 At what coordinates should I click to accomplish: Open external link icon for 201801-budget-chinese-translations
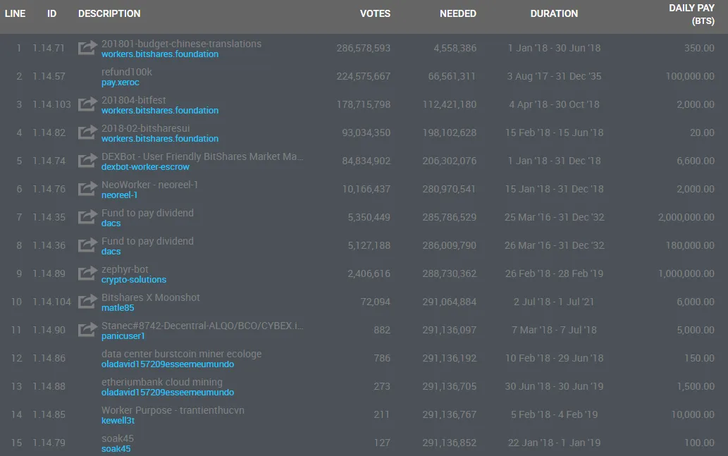pyautogui.click(x=88, y=47)
